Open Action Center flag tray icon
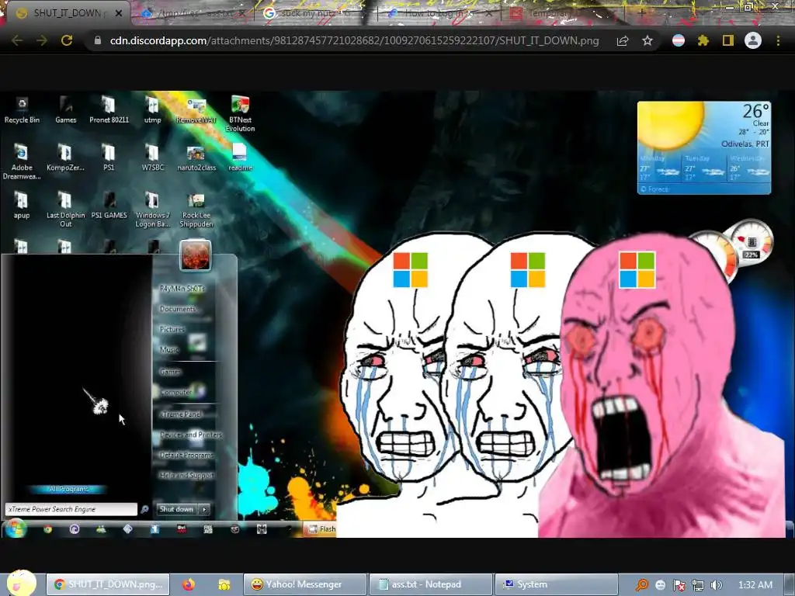This screenshot has width=795, height=596. 679,585
